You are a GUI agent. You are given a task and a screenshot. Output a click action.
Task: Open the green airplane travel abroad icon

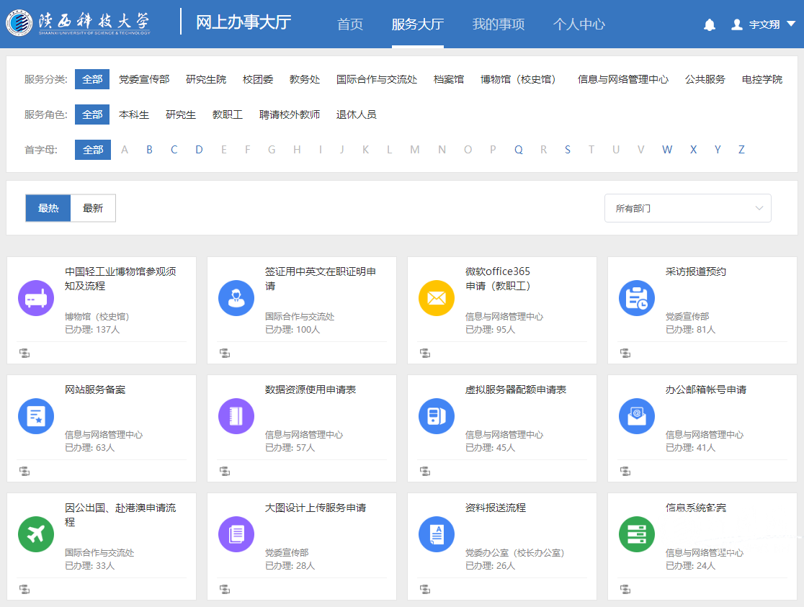pos(36,534)
